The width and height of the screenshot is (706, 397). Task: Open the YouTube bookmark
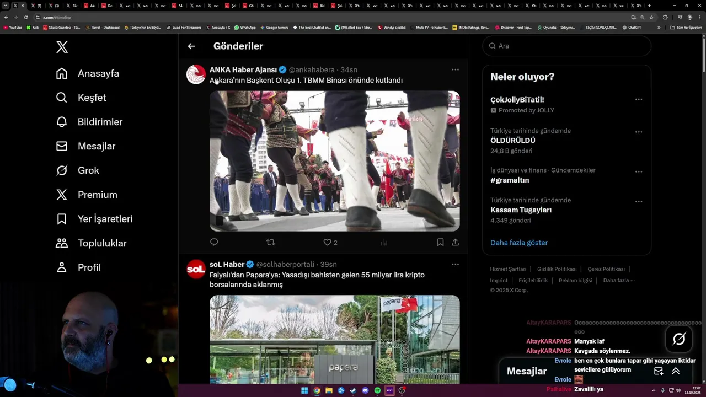click(13, 27)
